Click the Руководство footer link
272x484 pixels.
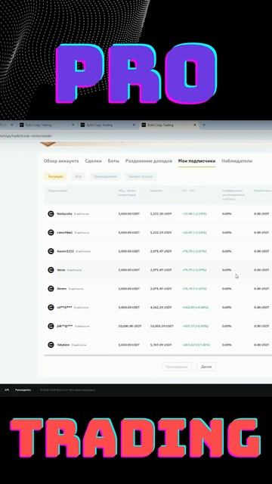coord(23,390)
